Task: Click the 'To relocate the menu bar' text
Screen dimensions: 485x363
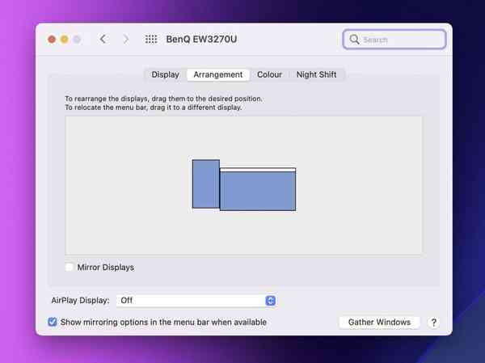Action: (x=154, y=108)
